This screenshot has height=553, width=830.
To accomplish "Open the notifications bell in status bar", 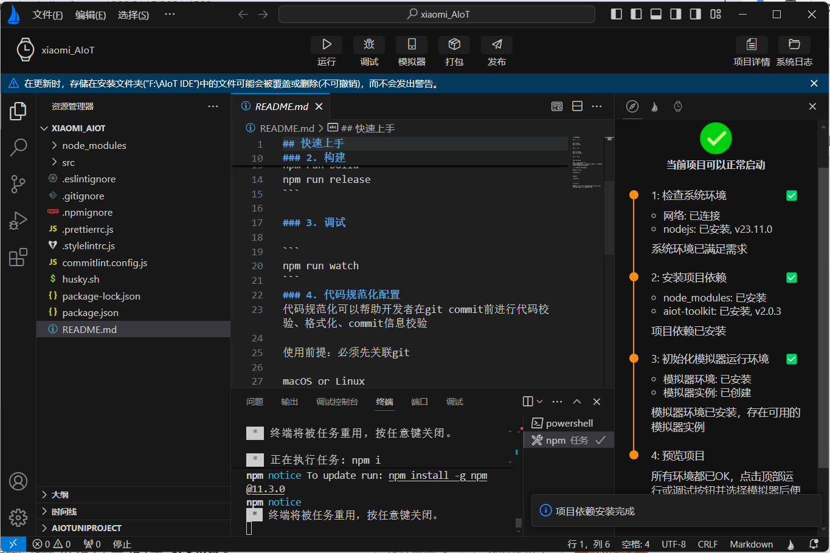I will 814,544.
